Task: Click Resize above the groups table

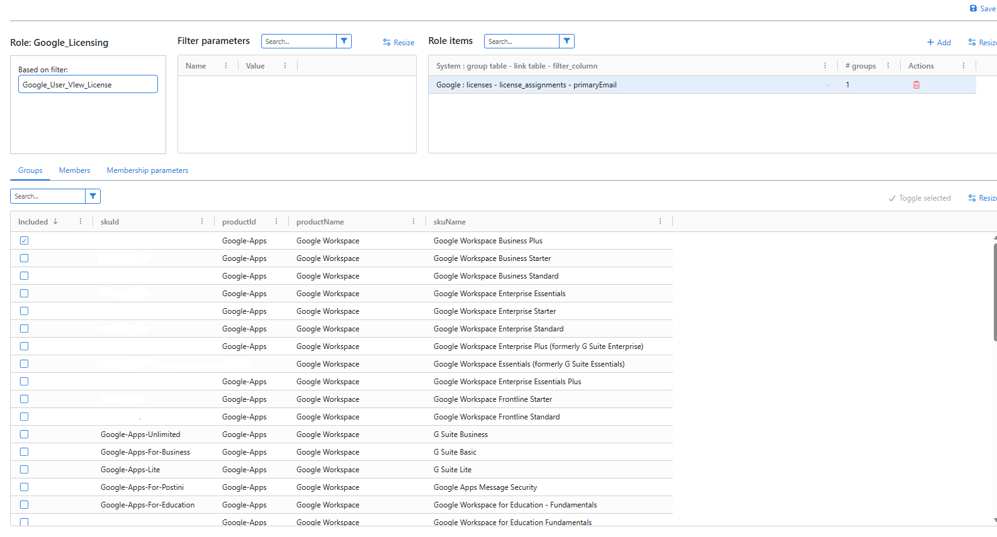Action: (983, 198)
